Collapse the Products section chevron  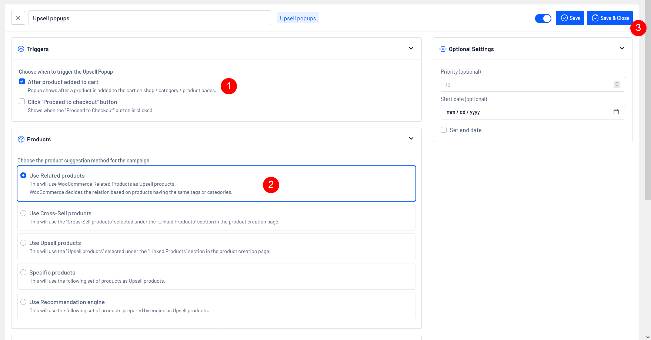click(411, 139)
